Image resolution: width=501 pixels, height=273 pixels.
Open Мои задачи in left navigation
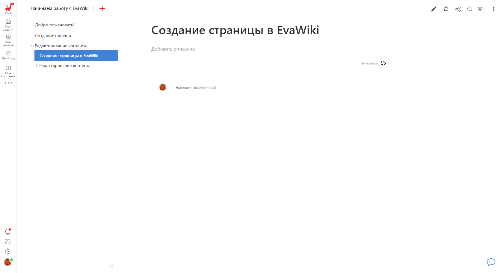coord(8,25)
